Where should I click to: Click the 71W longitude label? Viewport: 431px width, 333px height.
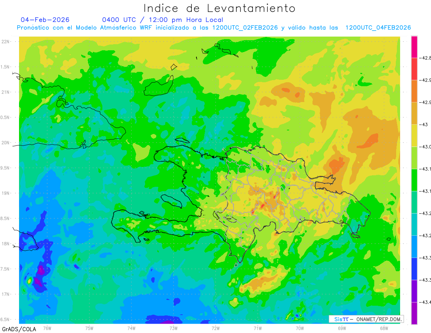pyautogui.click(x=258, y=328)
